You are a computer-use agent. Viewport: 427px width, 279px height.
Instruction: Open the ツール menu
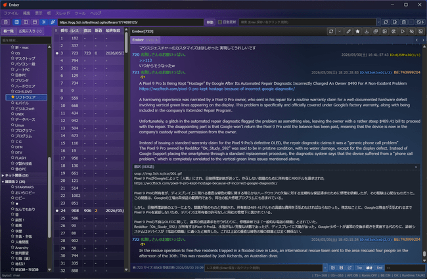[80, 13]
